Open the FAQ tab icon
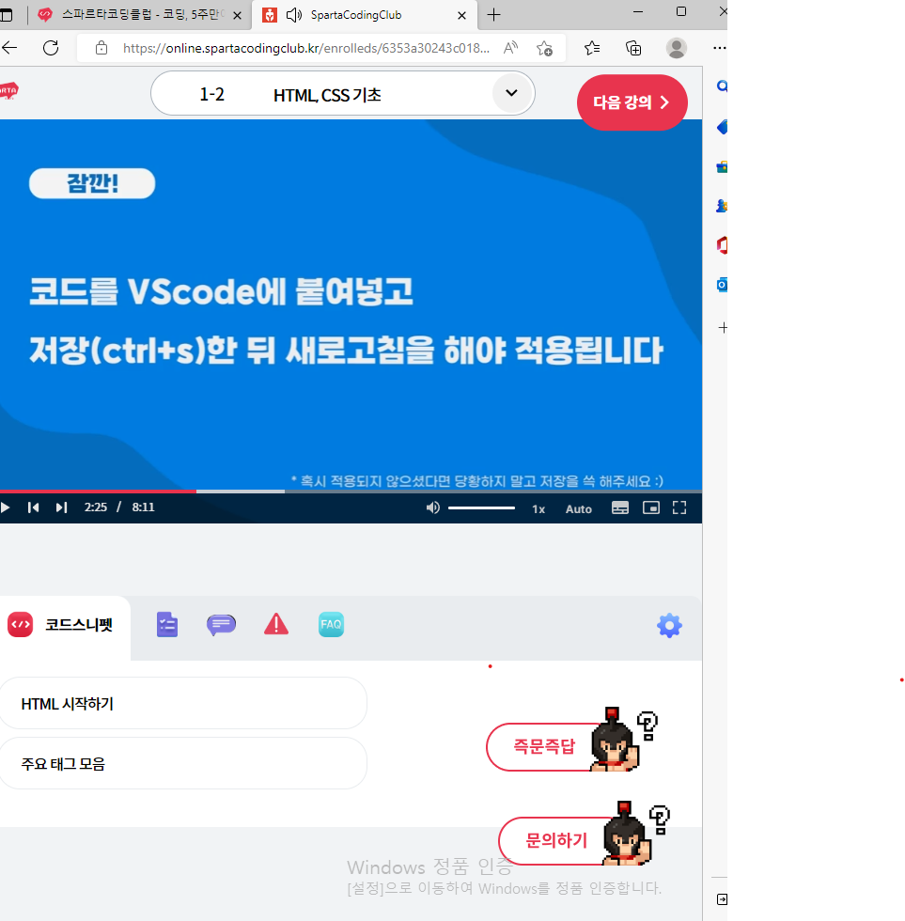 [331, 624]
